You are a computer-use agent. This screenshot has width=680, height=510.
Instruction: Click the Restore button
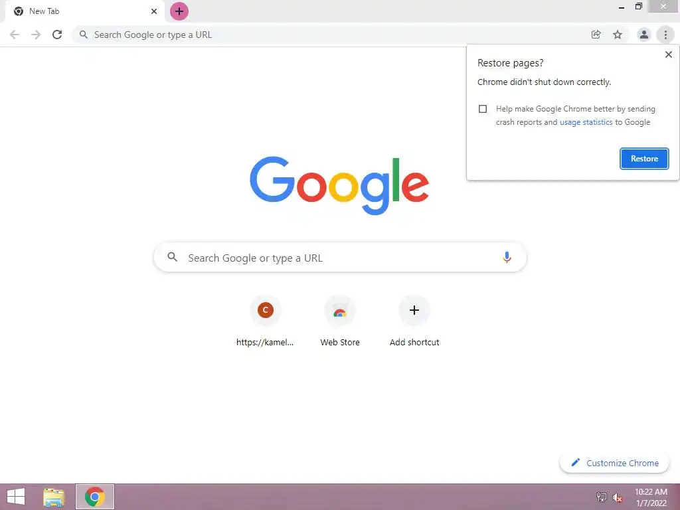tap(644, 159)
